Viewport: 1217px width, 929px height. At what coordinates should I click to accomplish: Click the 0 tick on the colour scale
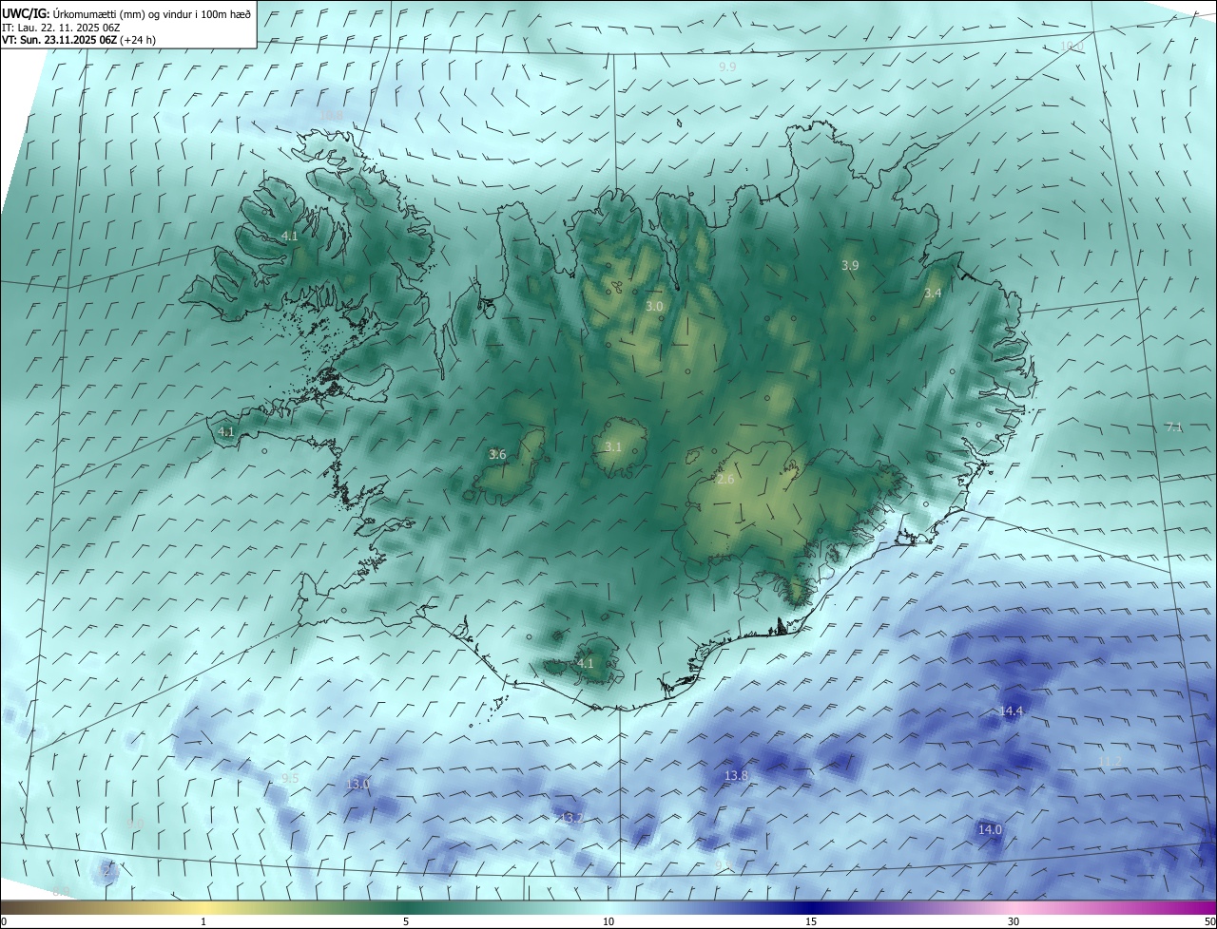tap(4, 921)
